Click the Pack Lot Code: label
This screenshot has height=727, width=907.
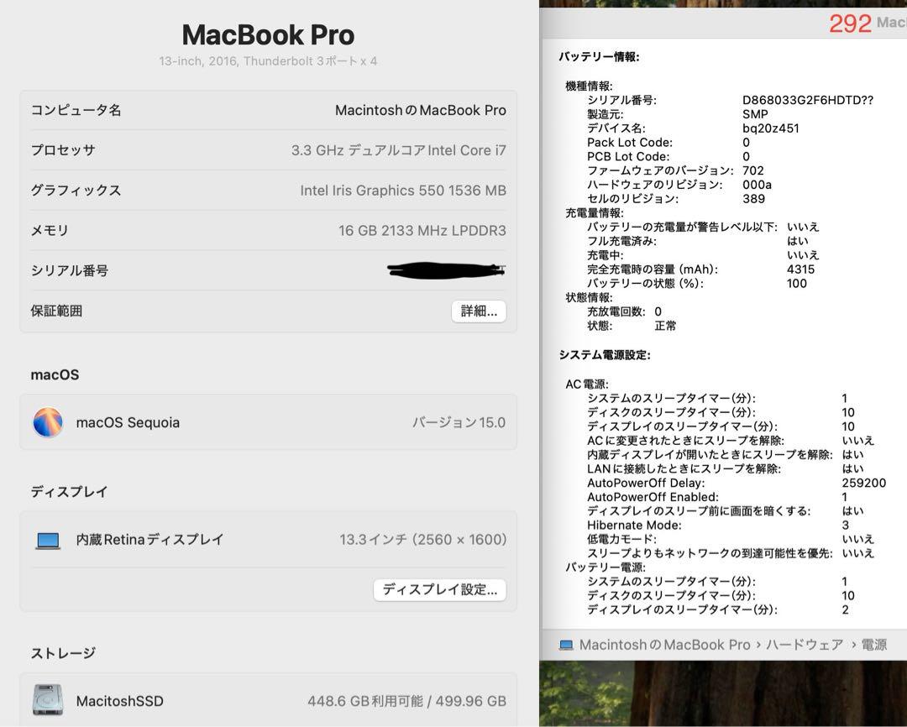coord(629,142)
